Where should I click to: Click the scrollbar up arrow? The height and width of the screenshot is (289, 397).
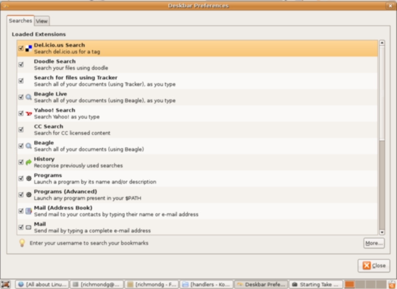coord(382,43)
